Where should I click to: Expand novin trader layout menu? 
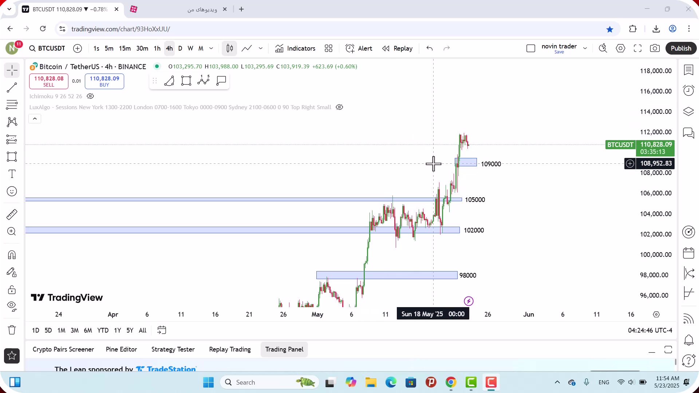tap(585, 48)
